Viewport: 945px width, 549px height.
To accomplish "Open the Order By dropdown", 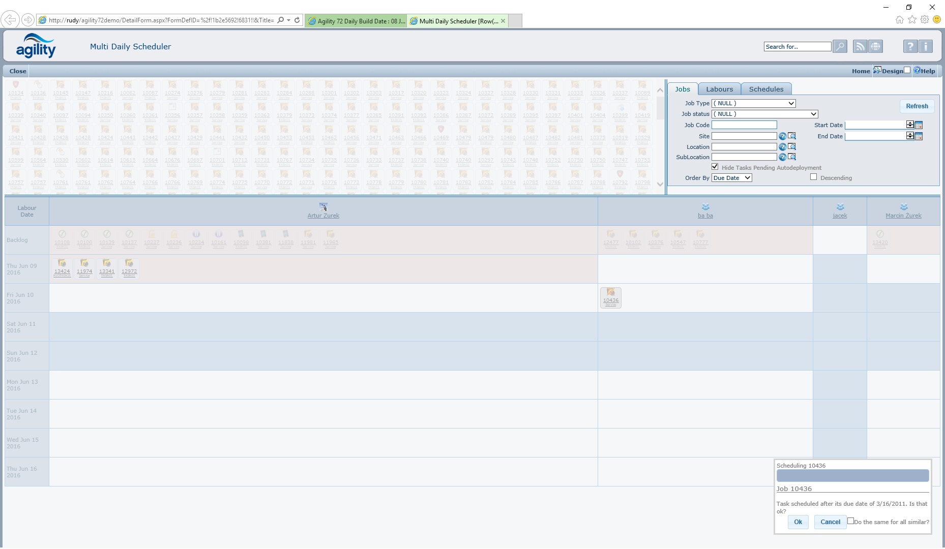I will (731, 178).
